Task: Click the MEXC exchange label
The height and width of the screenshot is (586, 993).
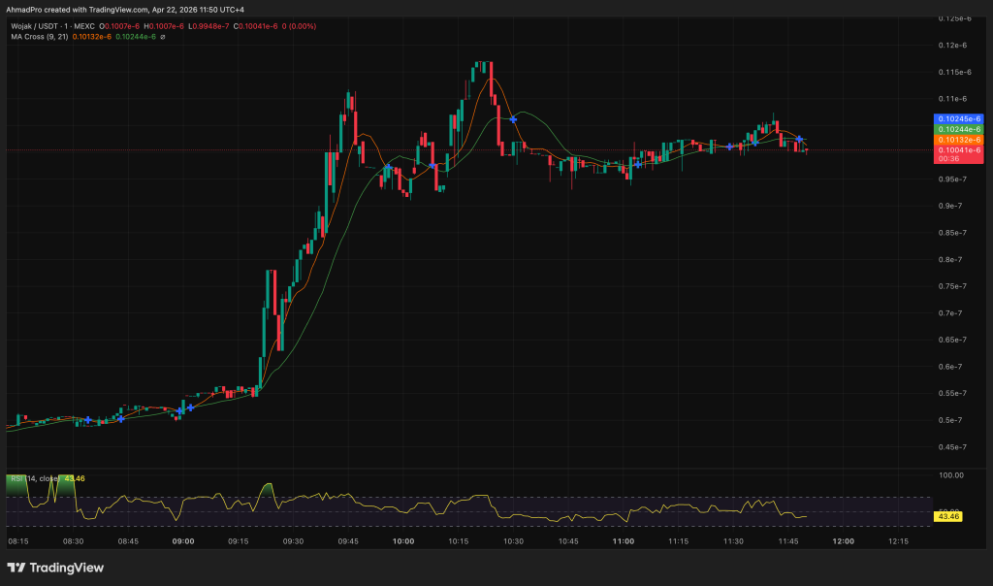Action: coord(84,26)
